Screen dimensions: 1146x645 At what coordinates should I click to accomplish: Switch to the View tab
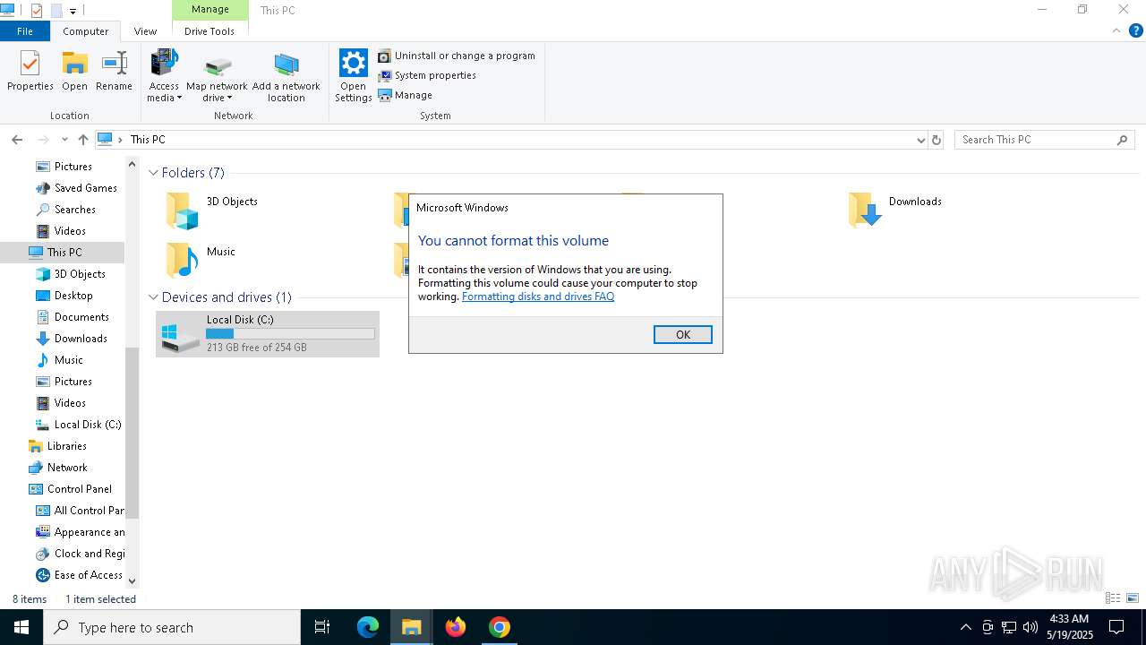pos(145,31)
